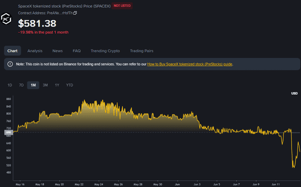Select the YTD chart range
Viewport: 301px width, 187px height.
click(x=70, y=85)
